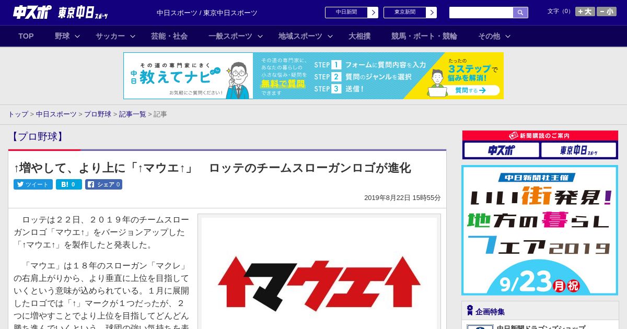Viewport: 627px width, 329px height.
Task: Go to 中日スポーツ breadcrumb link
Action: (x=56, y=114)
